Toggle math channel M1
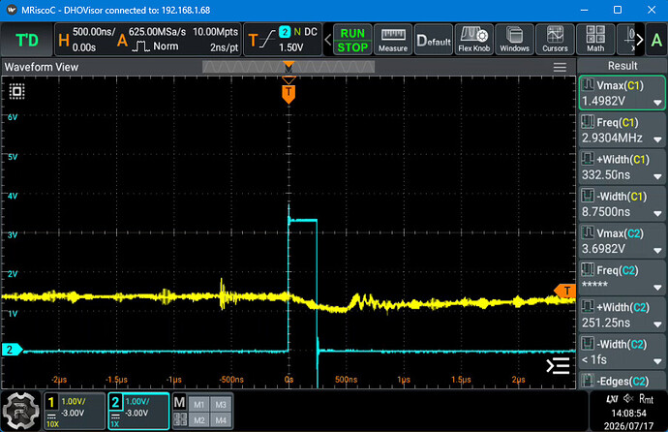 click(199, 404)
